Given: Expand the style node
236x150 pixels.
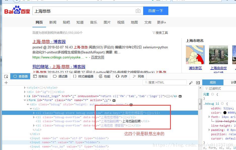Looking at the screenshot, I should pos(25,88).
